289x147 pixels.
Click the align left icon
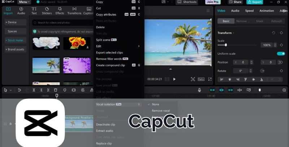click(222, 79)
